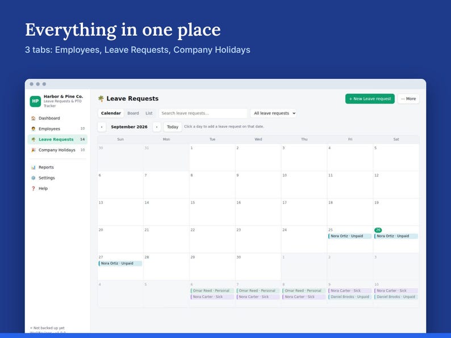
Task: Click calendar day 30 of September
Action: [x=258, y=267]
